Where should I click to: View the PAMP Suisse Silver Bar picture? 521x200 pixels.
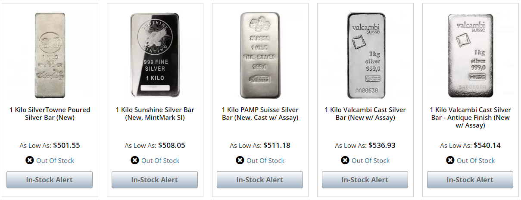[x=260, y=56]
